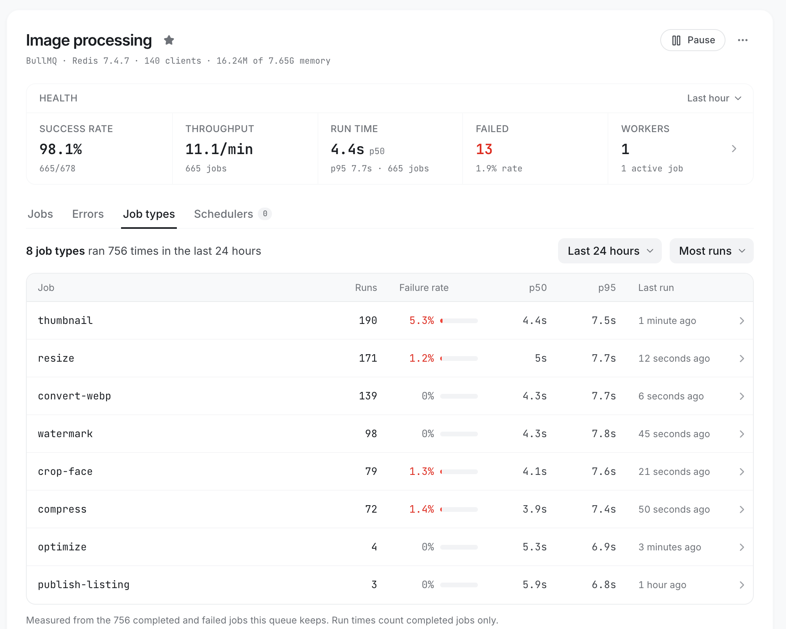The height and width of the screenshot is (629, 786).
Task: Open watermark job row chevron
Action: (742, 434)
